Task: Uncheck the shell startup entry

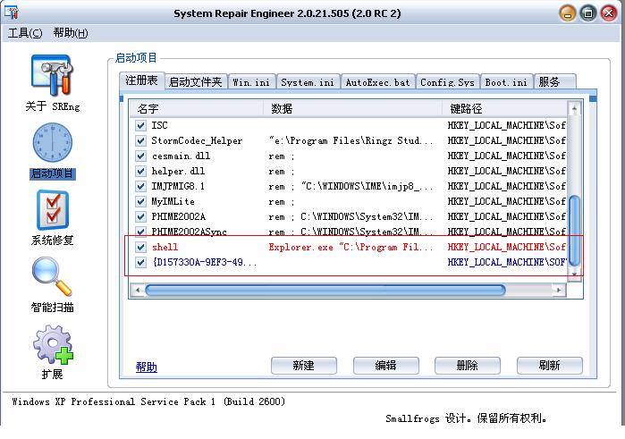Action: click(x=140, y=247)
